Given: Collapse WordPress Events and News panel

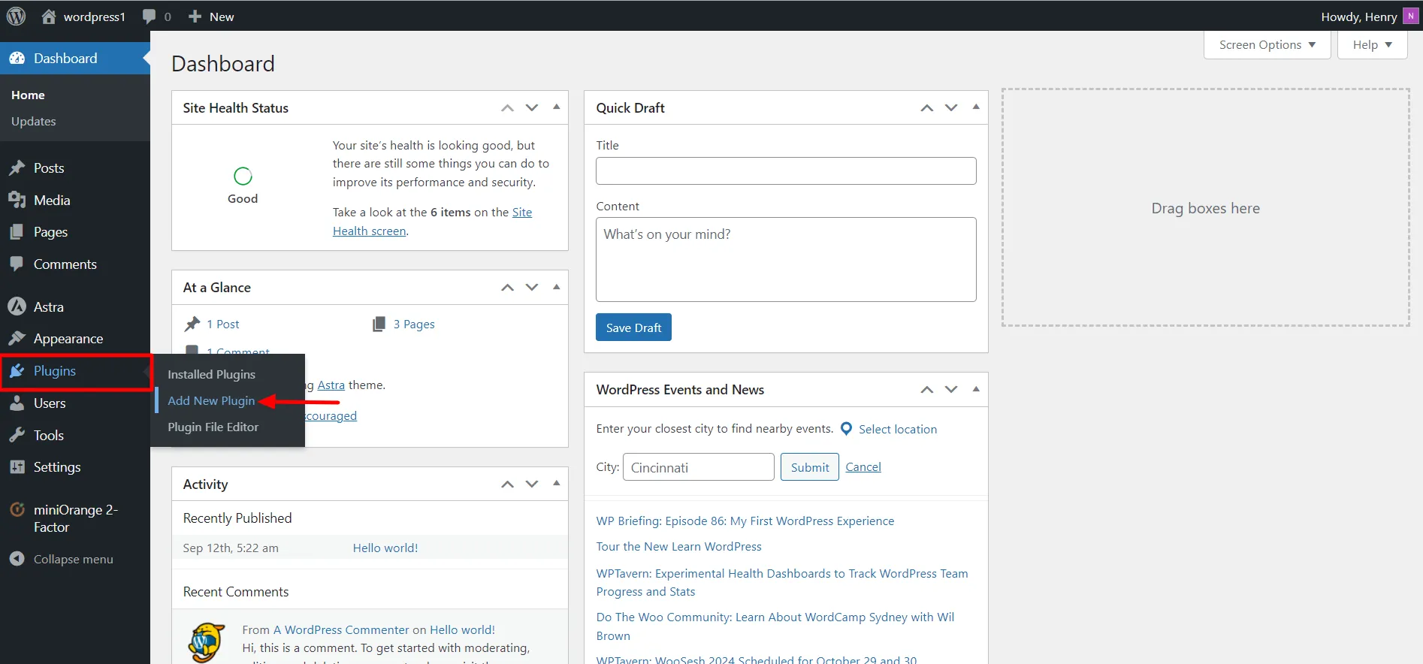Looking at the screenshot, I should point(976,389).
